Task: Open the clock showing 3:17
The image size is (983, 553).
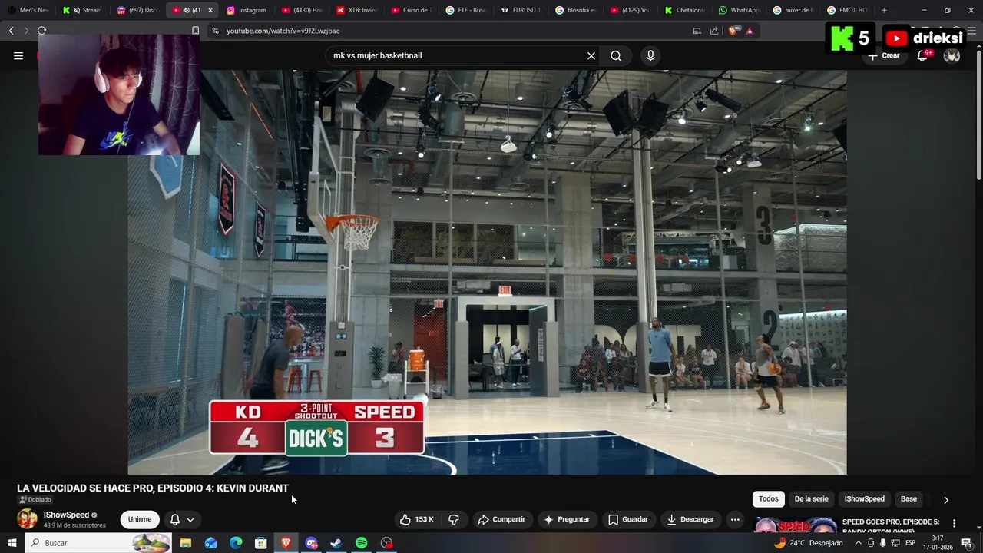Action: pos(936,543)
